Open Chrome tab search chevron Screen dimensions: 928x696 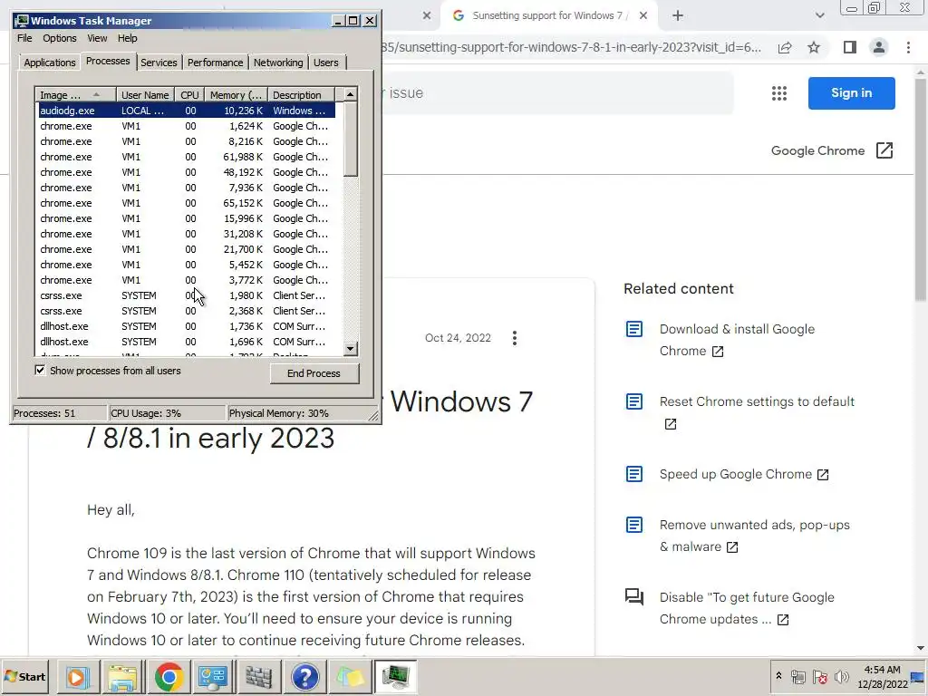click(819, 16)
